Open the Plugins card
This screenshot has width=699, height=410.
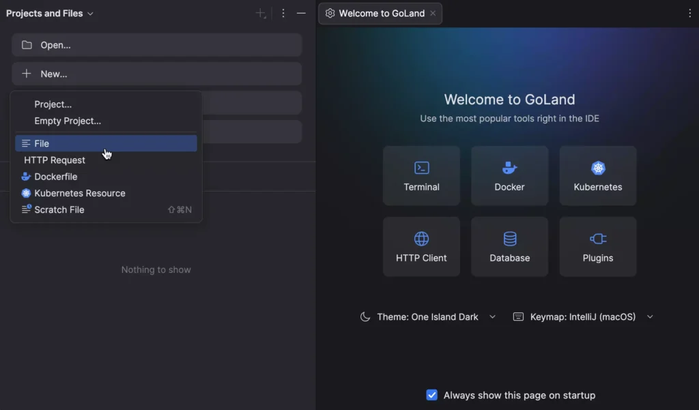(x=597, y=246)
